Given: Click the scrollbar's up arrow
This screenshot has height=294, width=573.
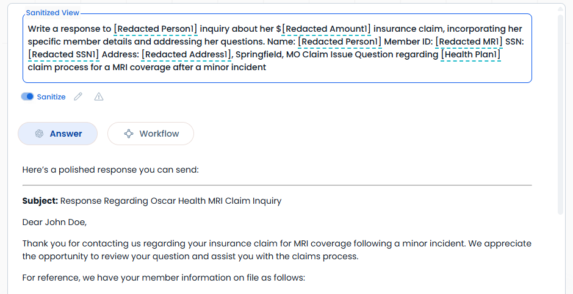Looking at the screenshot, I should tap(561, 9).
